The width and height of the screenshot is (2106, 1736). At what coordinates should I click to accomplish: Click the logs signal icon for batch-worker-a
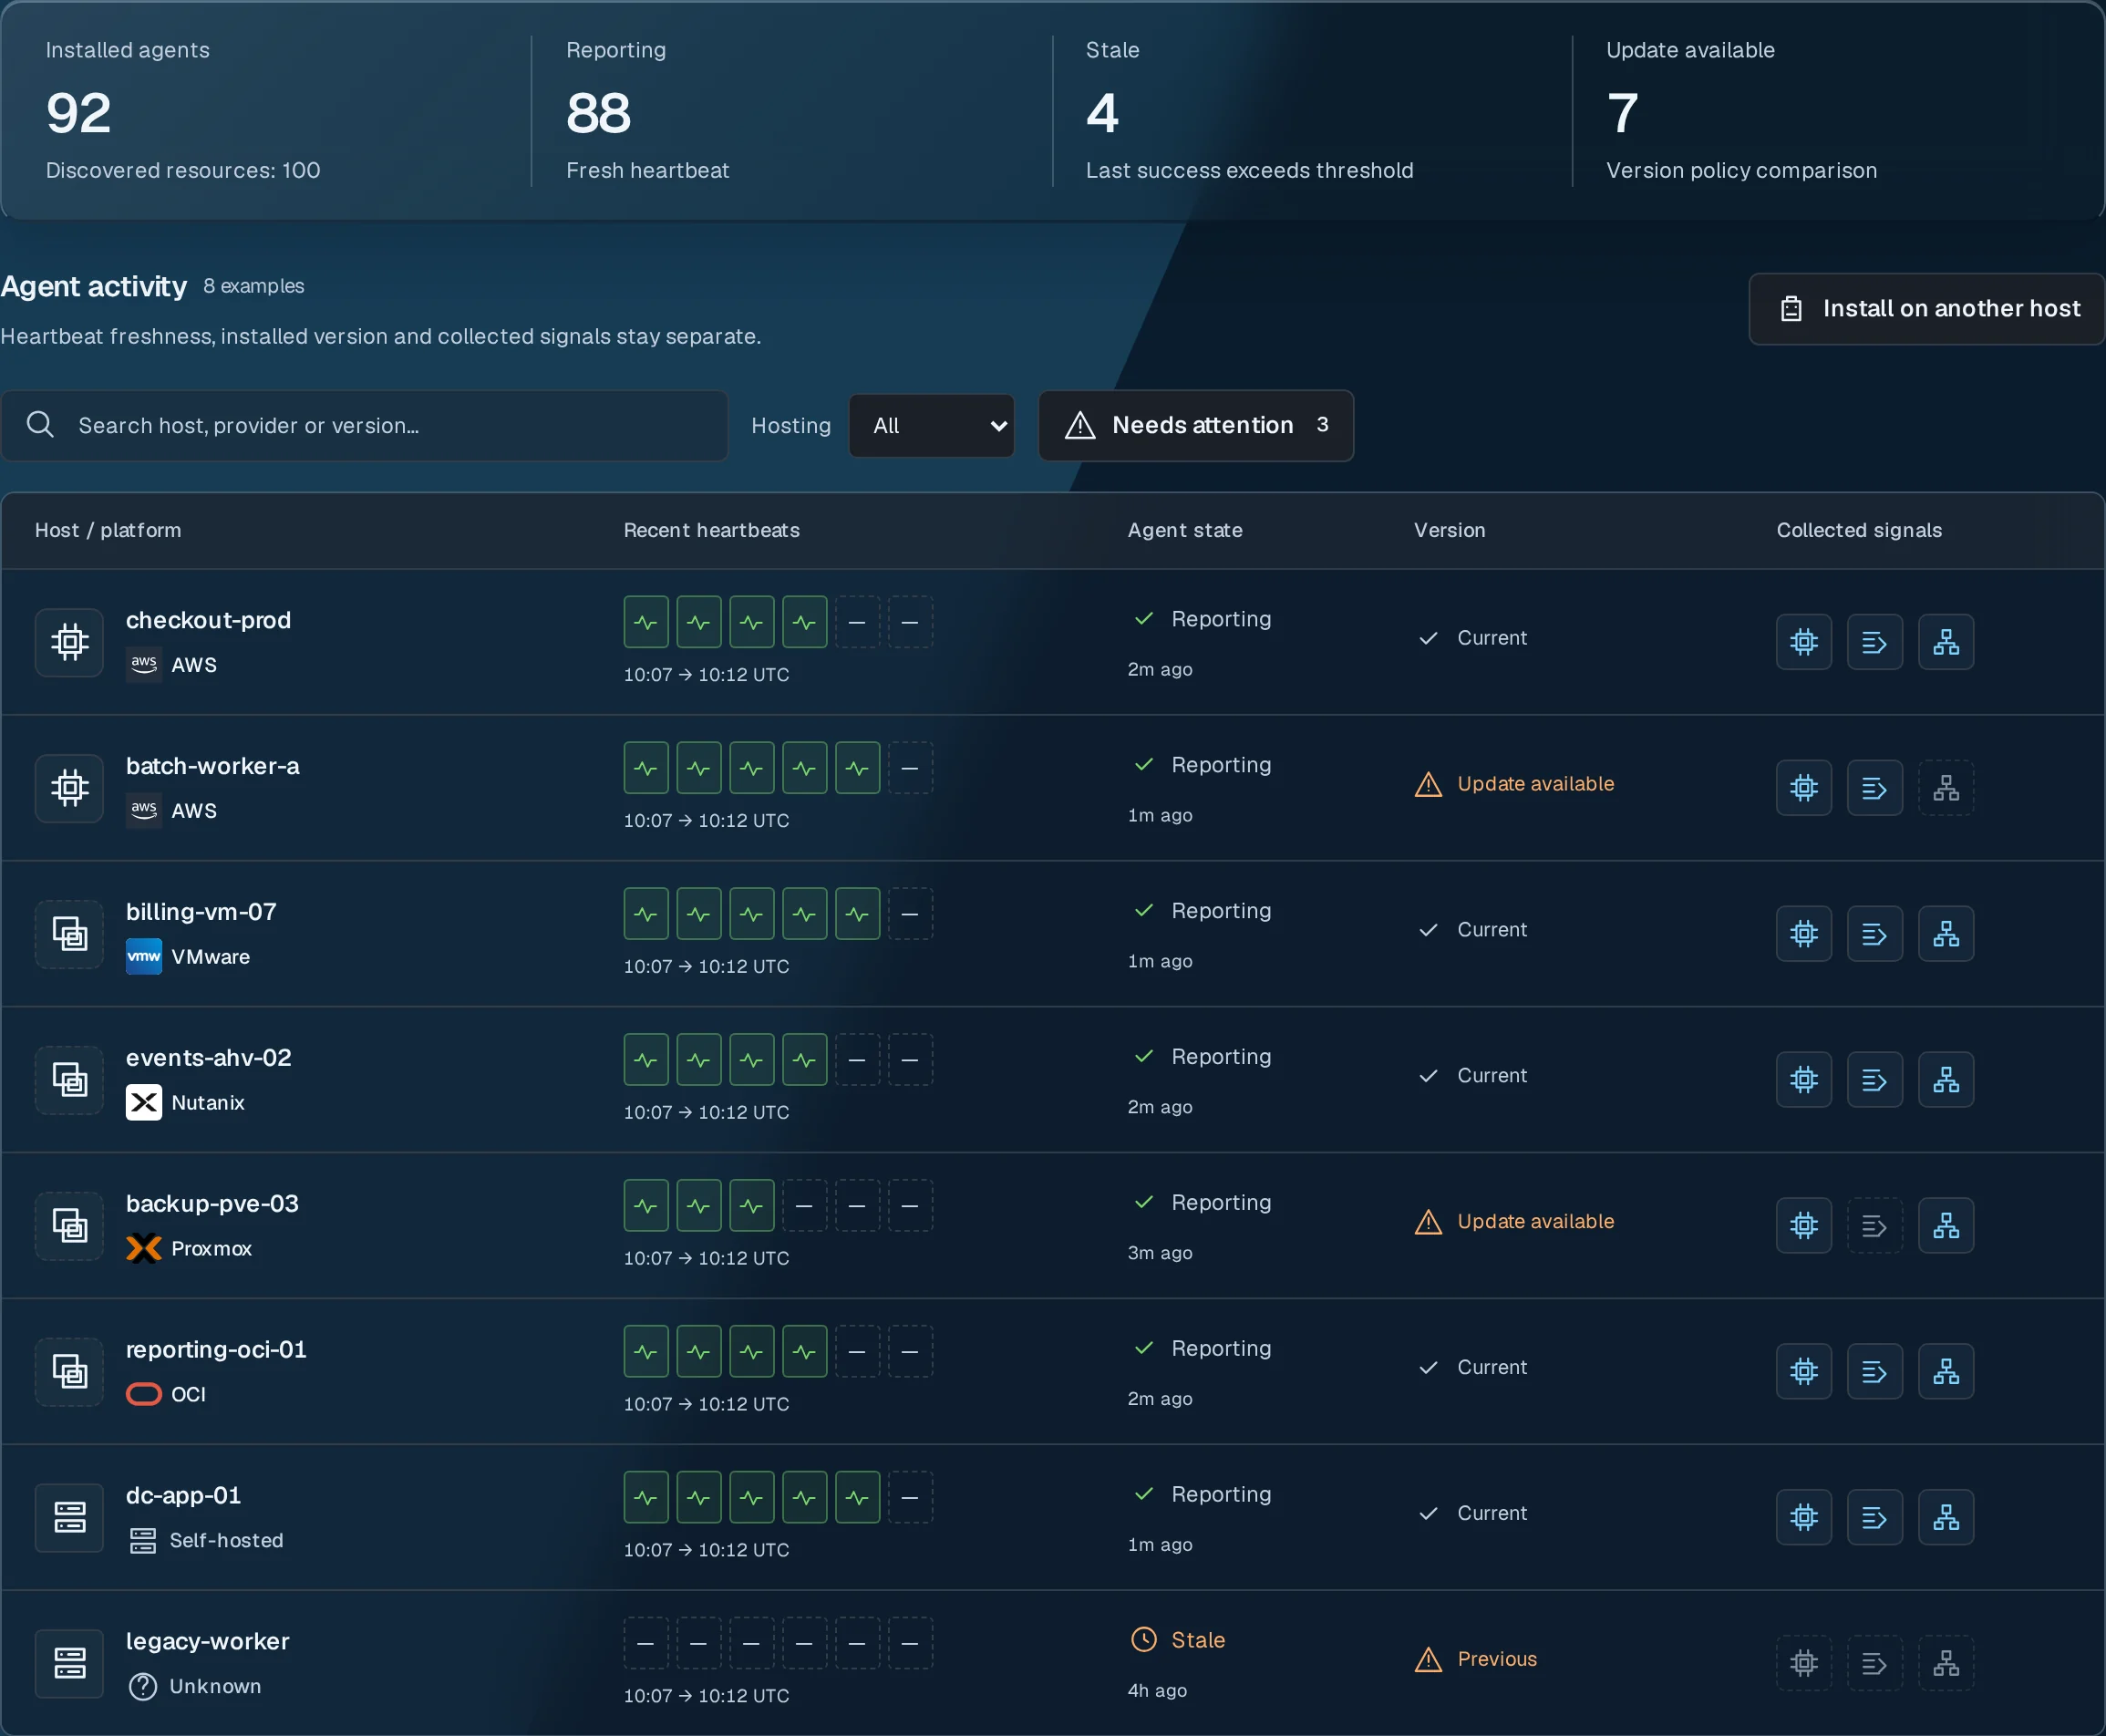1874,788
